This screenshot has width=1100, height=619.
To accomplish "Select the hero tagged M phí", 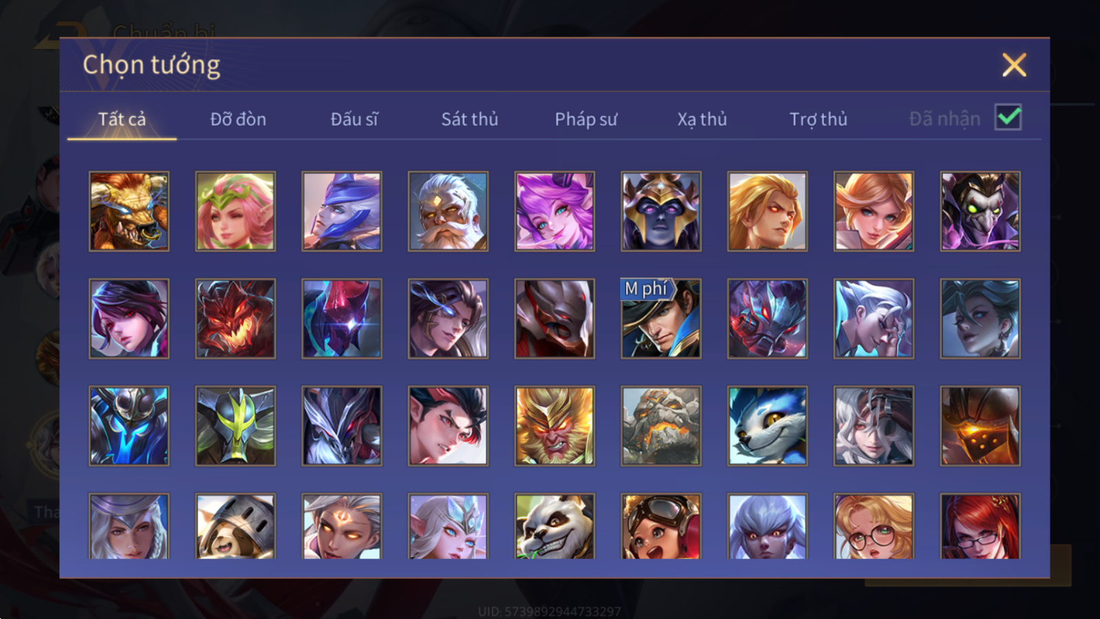I will click(661, 318).
